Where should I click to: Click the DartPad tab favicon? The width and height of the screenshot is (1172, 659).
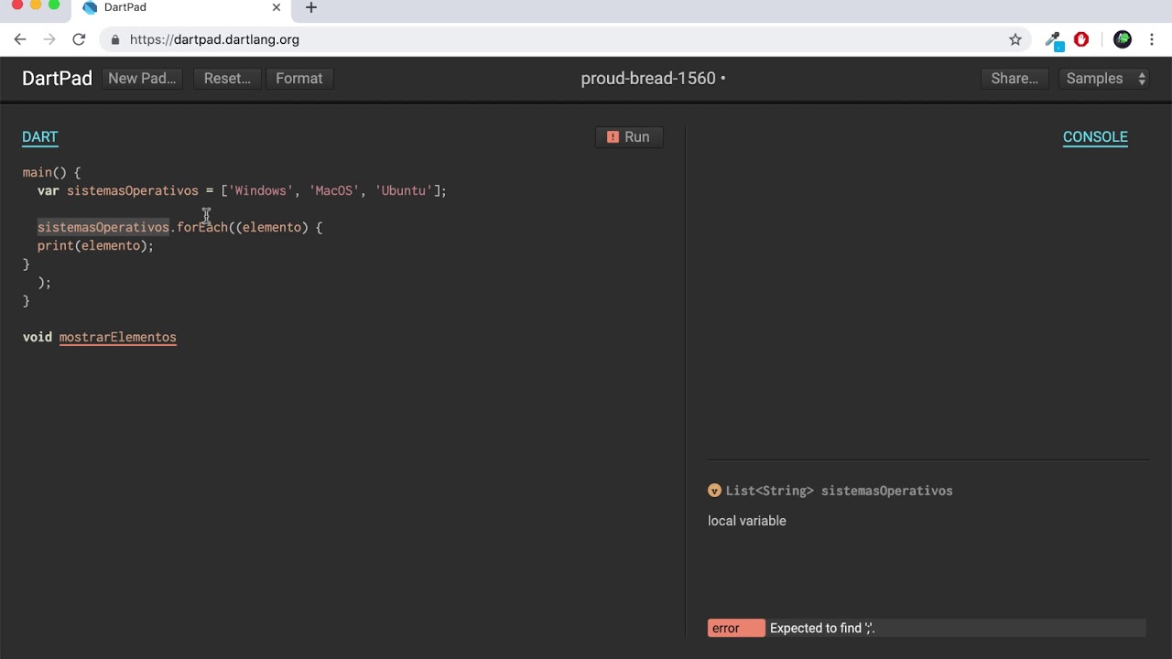pyautogui.click(x=90, y=7)
